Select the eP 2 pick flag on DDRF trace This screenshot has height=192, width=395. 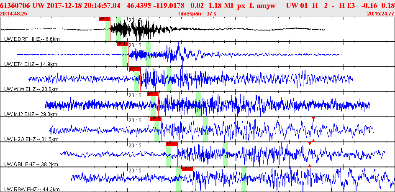[104, 19]
